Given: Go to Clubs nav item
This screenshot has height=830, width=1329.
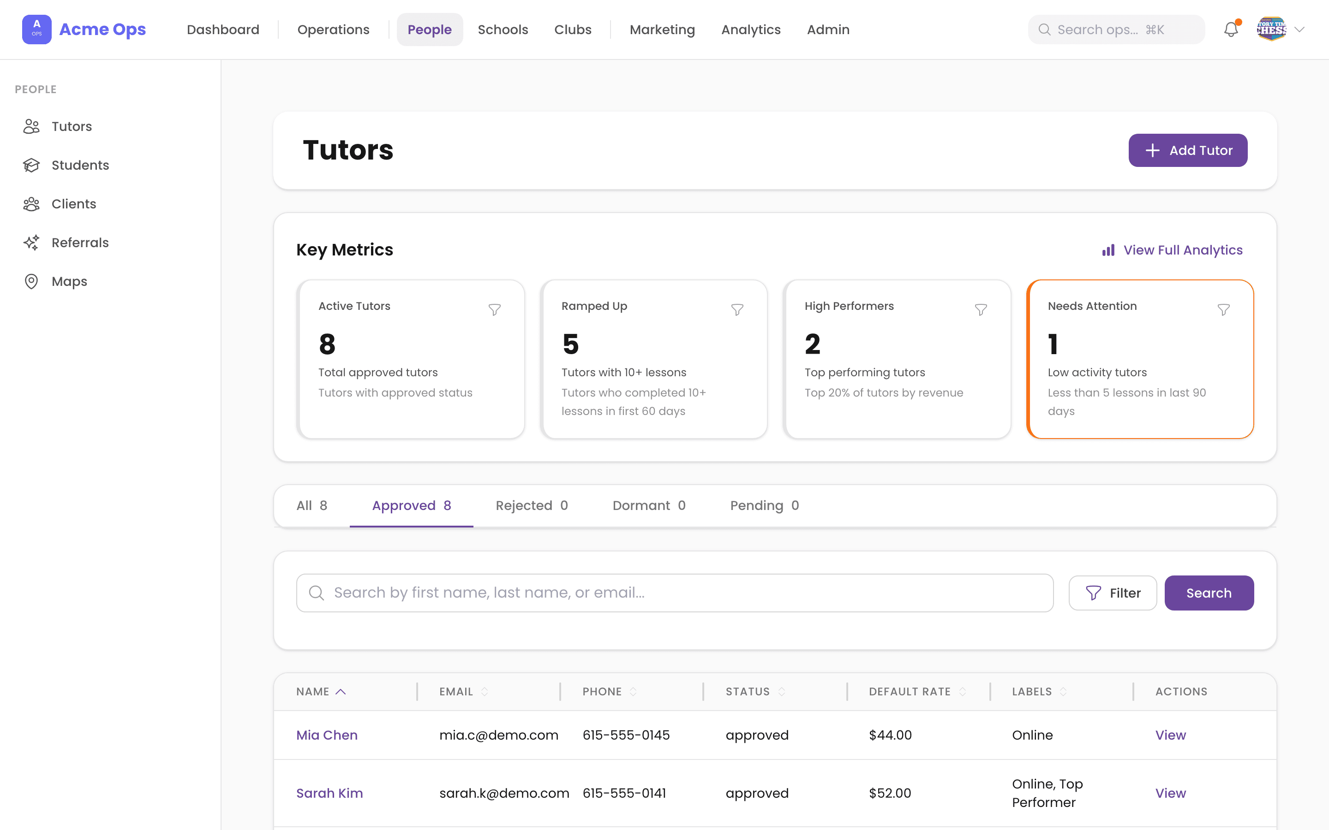Looking at the screenshot, I should click(x=573, y=30).
